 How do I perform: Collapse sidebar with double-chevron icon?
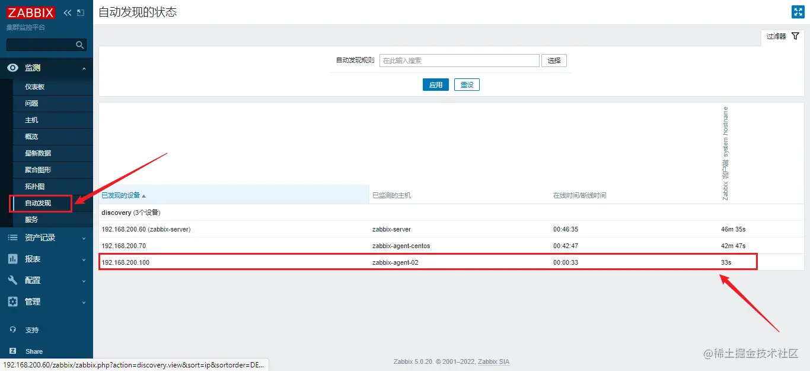(x=68, y=12)
